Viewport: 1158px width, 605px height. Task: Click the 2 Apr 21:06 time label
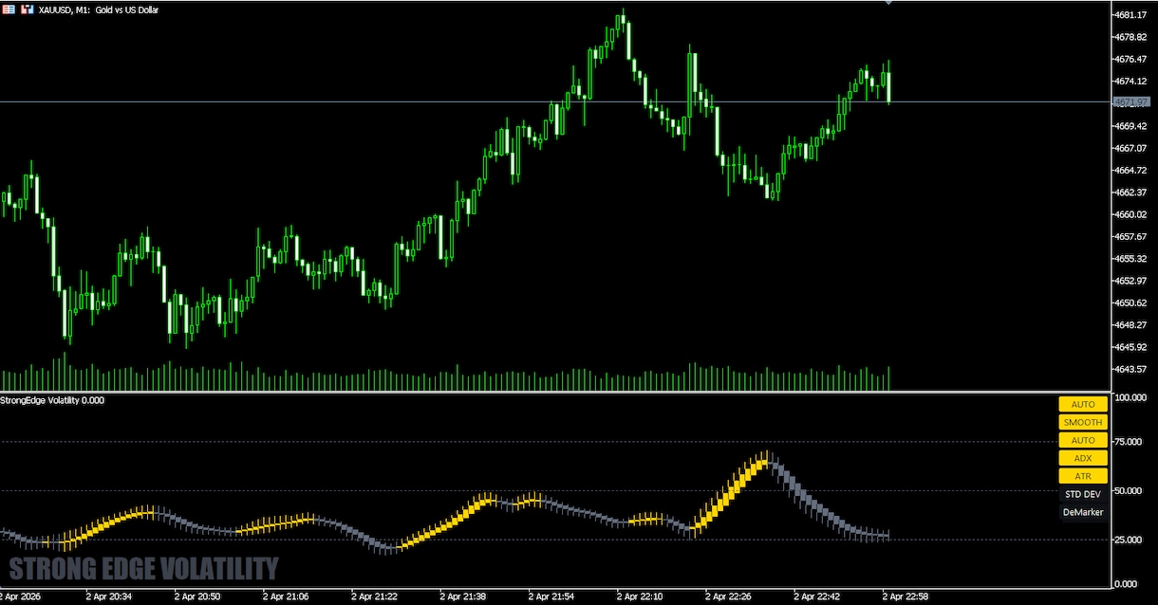click(x=286, y=597)
